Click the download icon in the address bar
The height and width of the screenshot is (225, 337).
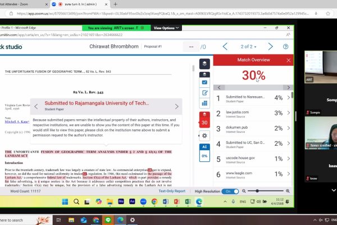316,13
